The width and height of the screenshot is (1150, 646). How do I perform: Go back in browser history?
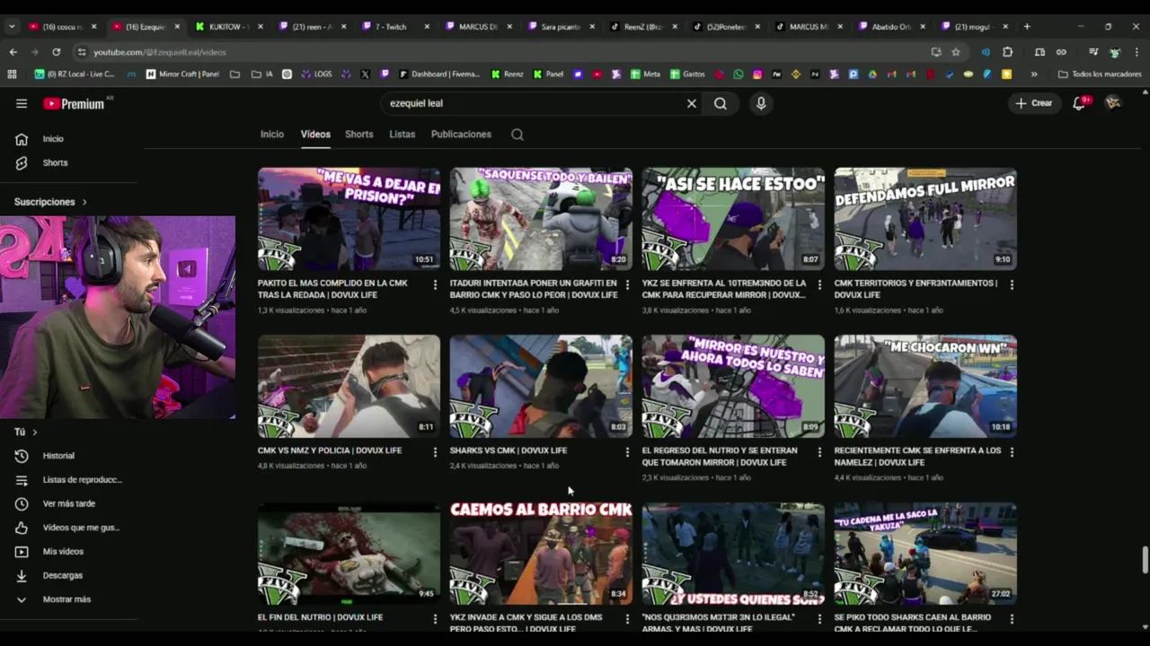tap(13, 52)
